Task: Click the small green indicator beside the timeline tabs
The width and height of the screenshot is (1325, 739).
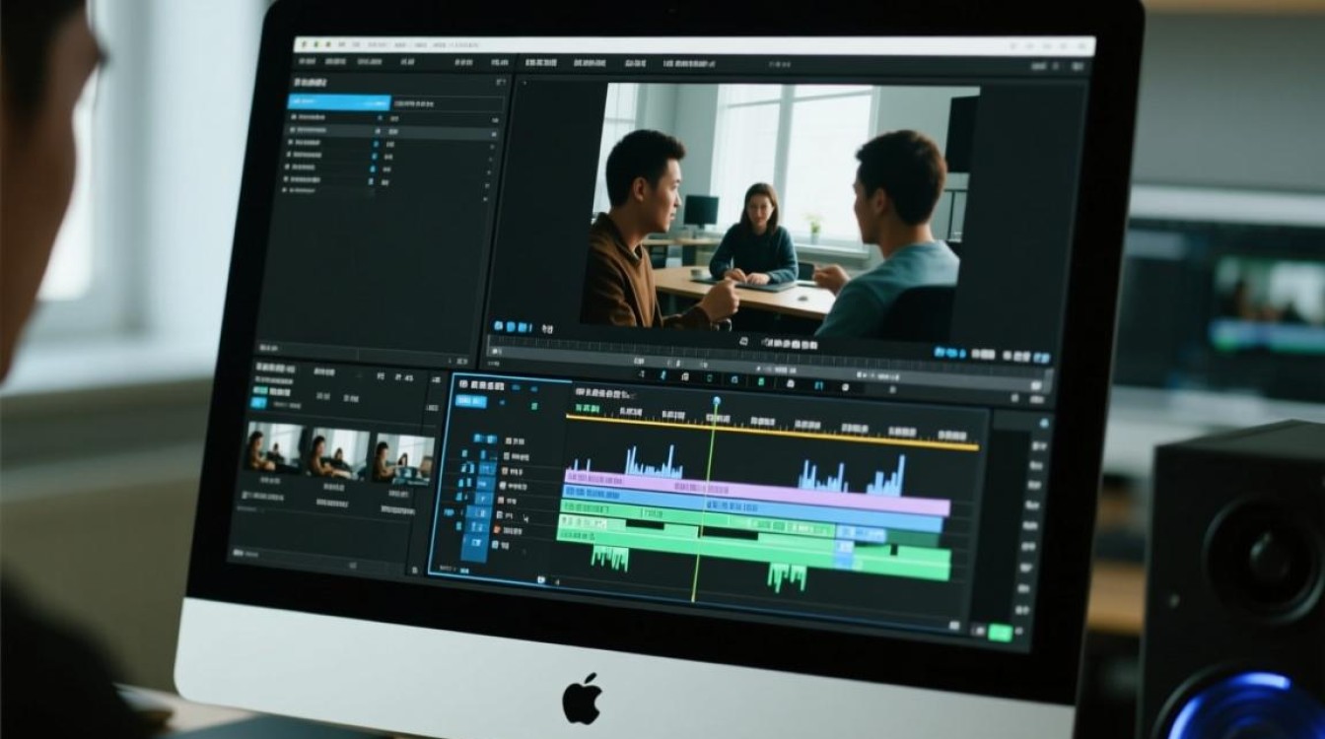Action: (534, 404)
